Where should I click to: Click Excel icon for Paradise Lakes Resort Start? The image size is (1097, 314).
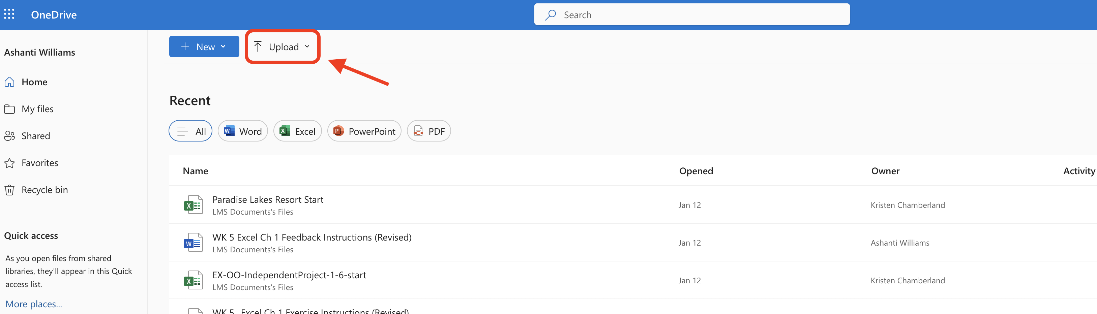pyautogui.click(x=193, y=205)
